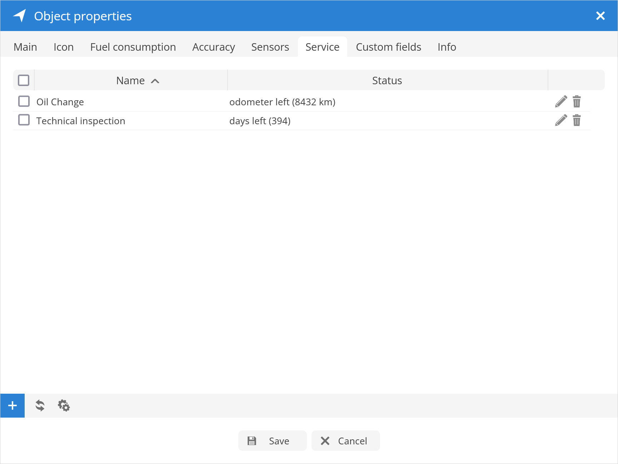Delete the Oil Change service entry
This screenshot has height=464, width=618.
577,102
